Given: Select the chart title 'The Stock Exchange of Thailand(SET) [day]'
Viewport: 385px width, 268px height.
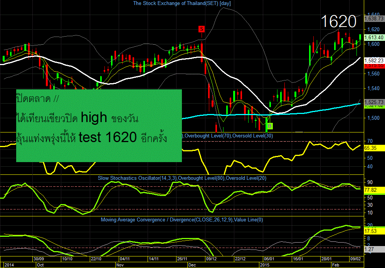Looking at the screenshot, I should [182, 3].
